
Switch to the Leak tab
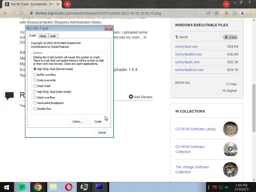[x=53, y=36]
